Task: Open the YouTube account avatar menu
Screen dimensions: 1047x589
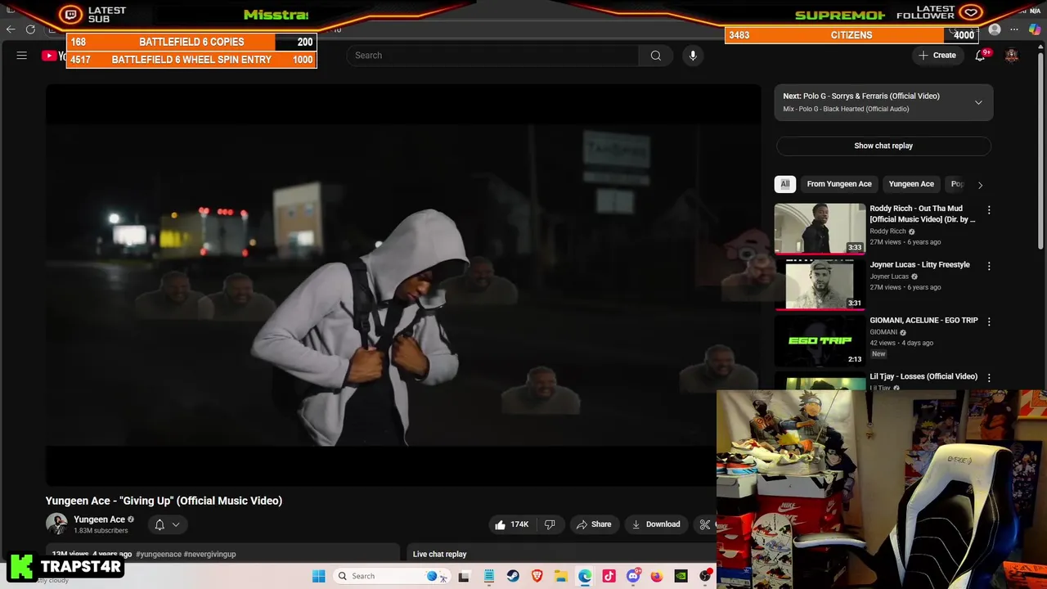Action: tap(1012, 56)
